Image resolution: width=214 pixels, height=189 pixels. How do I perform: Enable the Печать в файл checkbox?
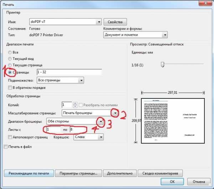(x=5, y=147)
